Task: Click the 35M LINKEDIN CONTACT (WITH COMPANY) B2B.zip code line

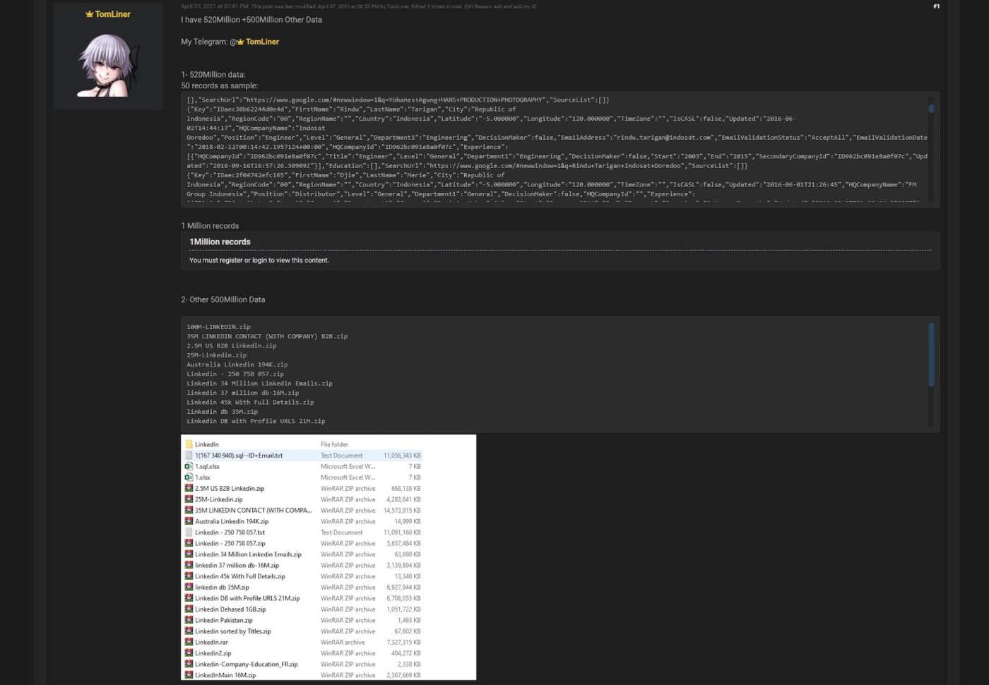Action: click(x=267, y=336)
